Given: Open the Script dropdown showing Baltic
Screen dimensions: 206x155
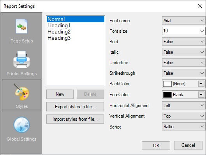Looking at the screenshot, I should 183,127.
